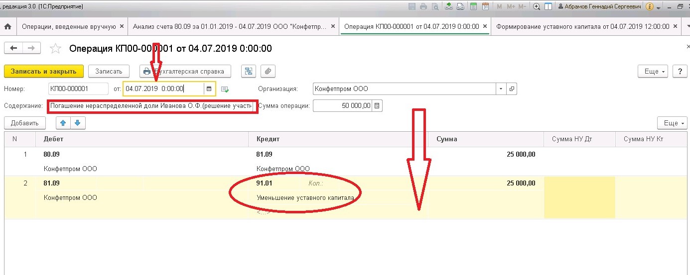Go forward with the right arrow button
Screen dimensions: 690x275
click(x=31, y=48)
